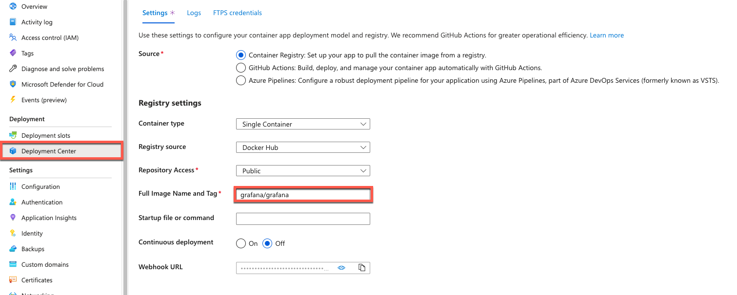Click the Diagnose and solve problems wrench icon

13,69
